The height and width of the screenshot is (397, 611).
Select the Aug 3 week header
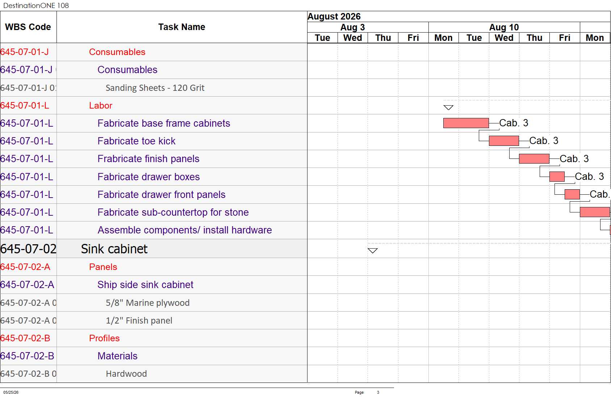[353, 28]
